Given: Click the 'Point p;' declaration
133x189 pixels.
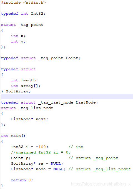Looking at the screenshot, I should [21, 158].
